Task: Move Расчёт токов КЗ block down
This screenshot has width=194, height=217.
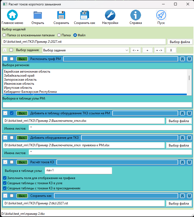Action: coord(189,162)
